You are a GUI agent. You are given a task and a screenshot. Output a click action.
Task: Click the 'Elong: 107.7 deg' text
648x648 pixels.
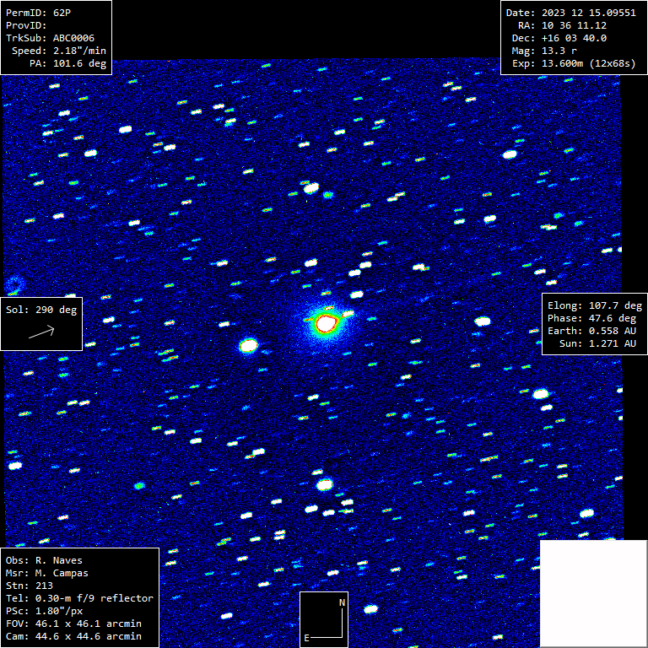[x=595, y=305]
